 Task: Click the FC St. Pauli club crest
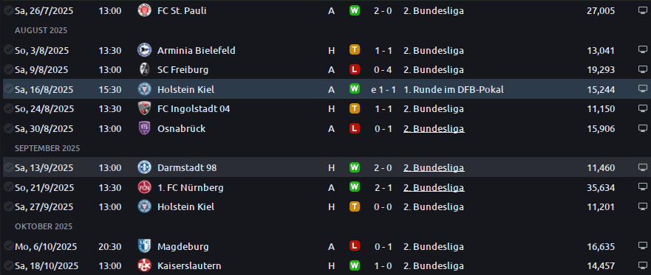(x=145, y=10)
